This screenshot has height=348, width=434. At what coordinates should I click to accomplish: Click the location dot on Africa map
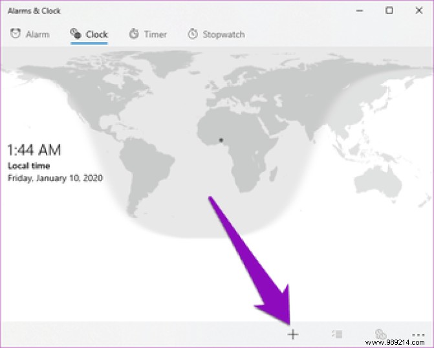(x=221, y=140)
